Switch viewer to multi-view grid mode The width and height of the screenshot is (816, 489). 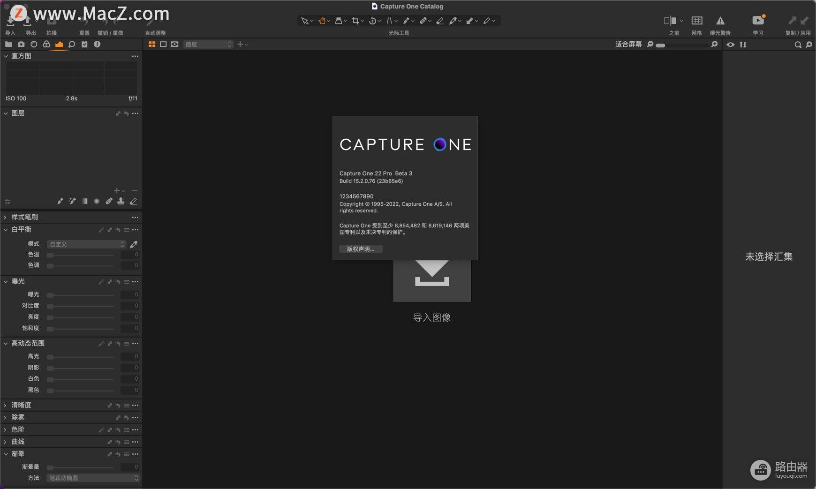(x=152, y=44)
